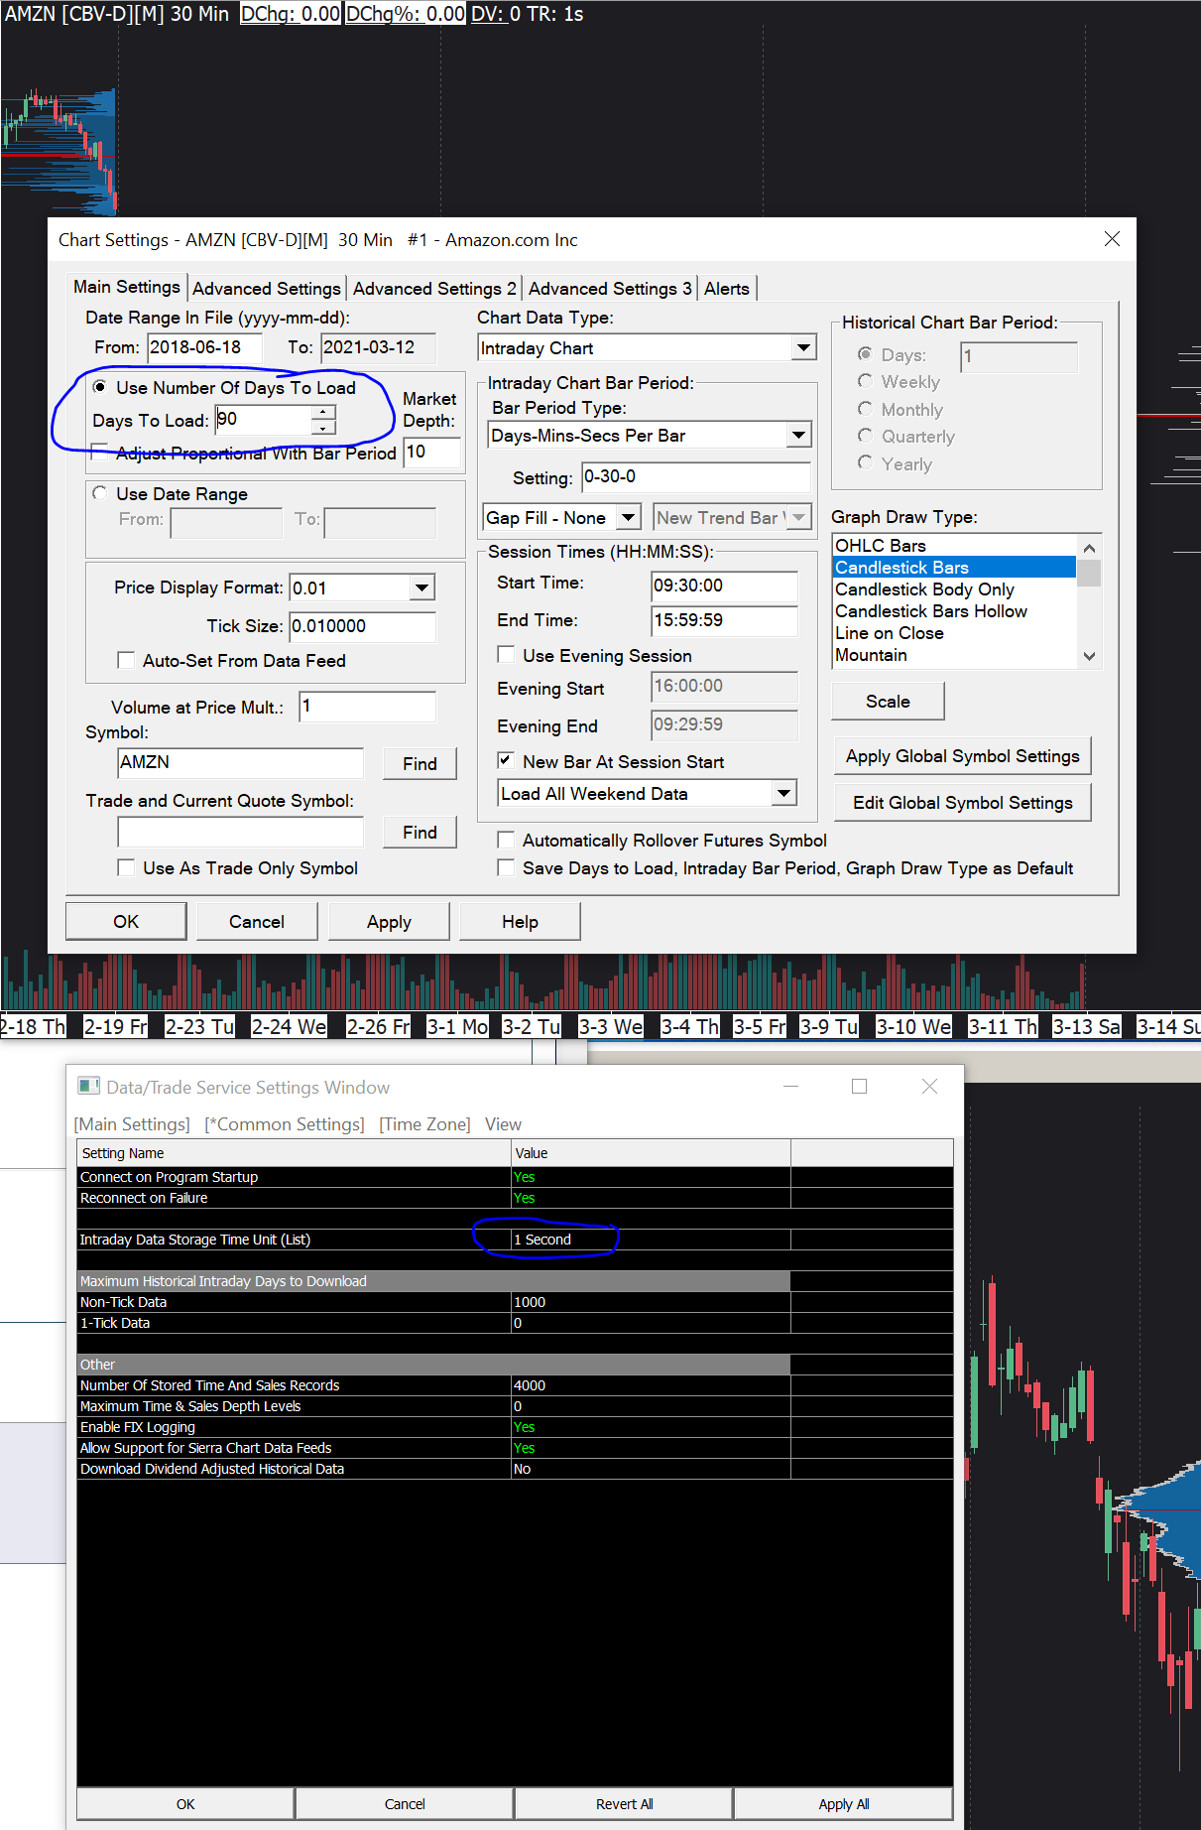Select Use Number Of Days To Load radio
The image size is (1201, 1830).
pyautogui.click(x=100, y=387)
